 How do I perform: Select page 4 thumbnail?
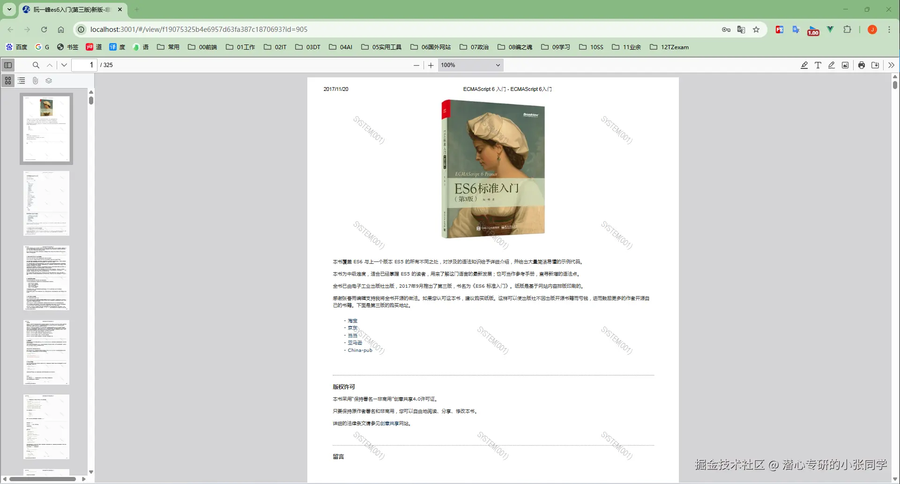pyautogui.click(x=46, y=352)
